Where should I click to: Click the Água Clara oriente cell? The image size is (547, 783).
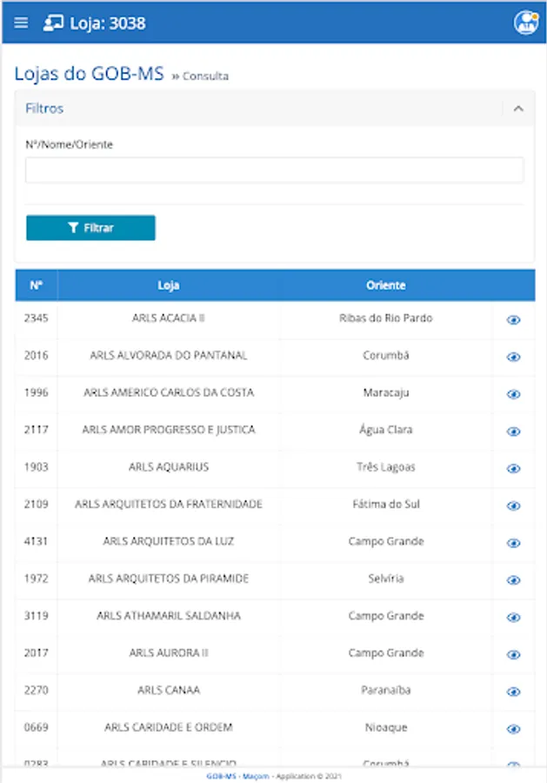[386, 430]
